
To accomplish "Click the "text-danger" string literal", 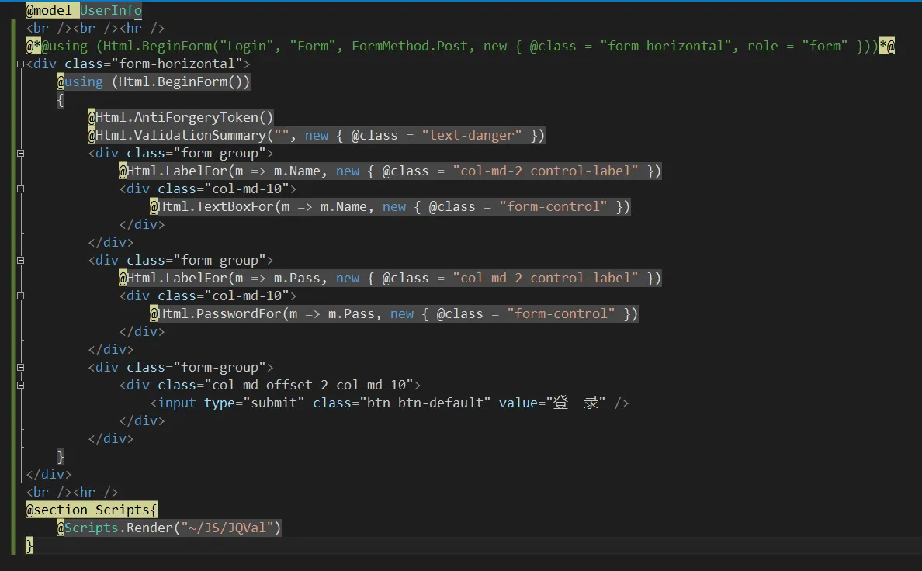I will click(x=472, y=136).
